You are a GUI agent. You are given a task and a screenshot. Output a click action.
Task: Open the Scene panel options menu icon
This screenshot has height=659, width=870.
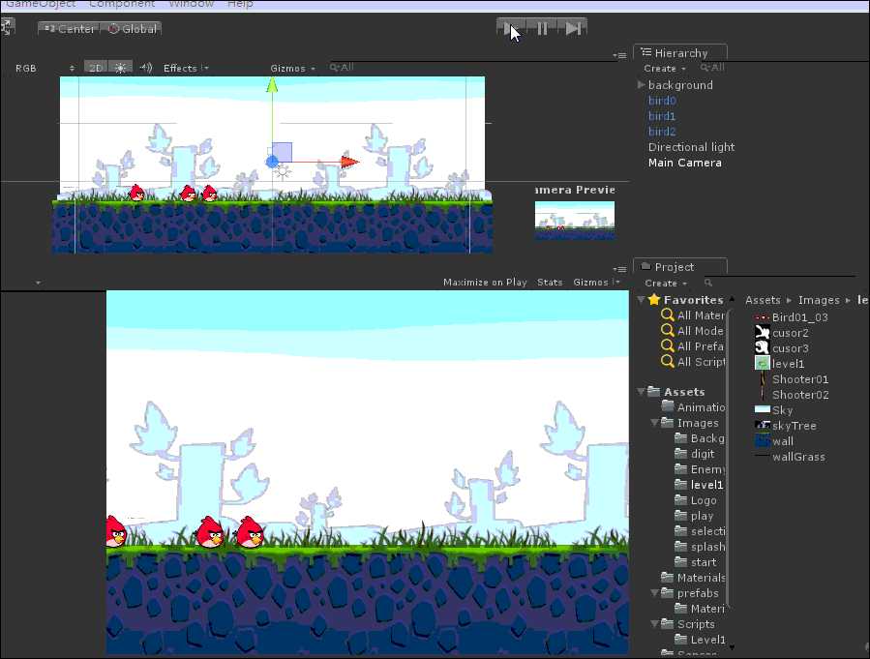click(619, 55)
